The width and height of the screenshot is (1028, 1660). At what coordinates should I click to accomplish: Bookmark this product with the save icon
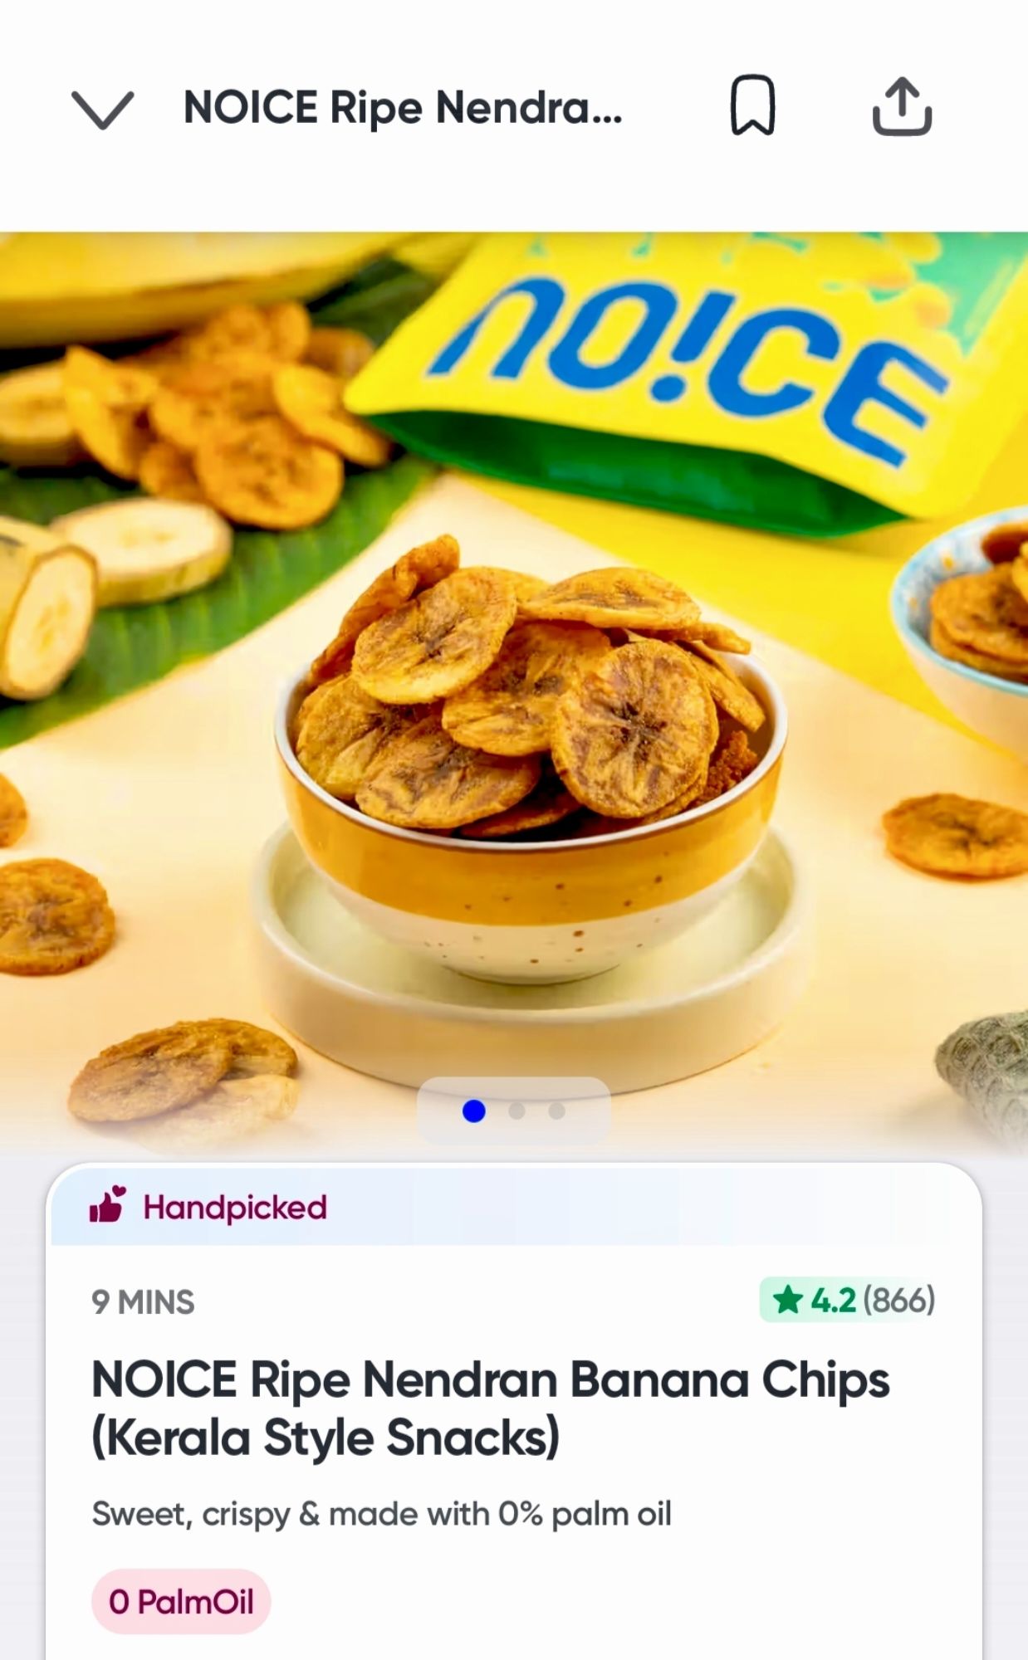(x=753, y=105)
